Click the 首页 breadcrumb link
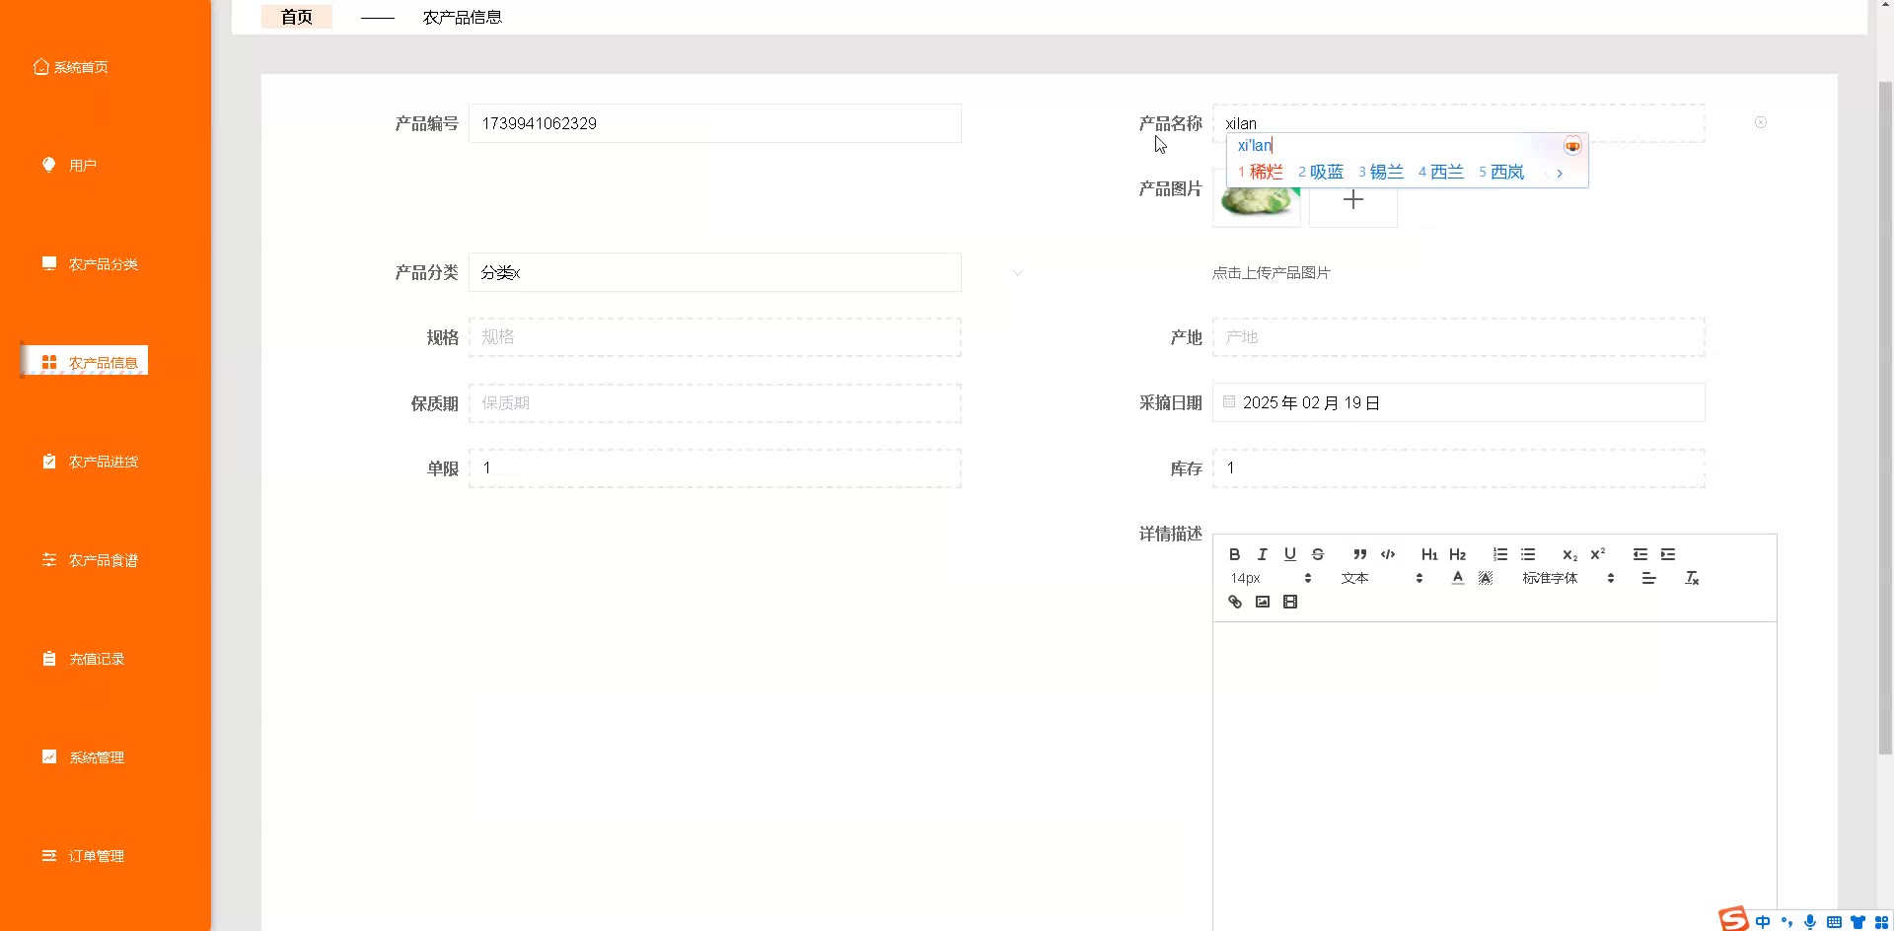Viewport: 1894px width, 931px height. pyautogui.click(x=296, y=17)
